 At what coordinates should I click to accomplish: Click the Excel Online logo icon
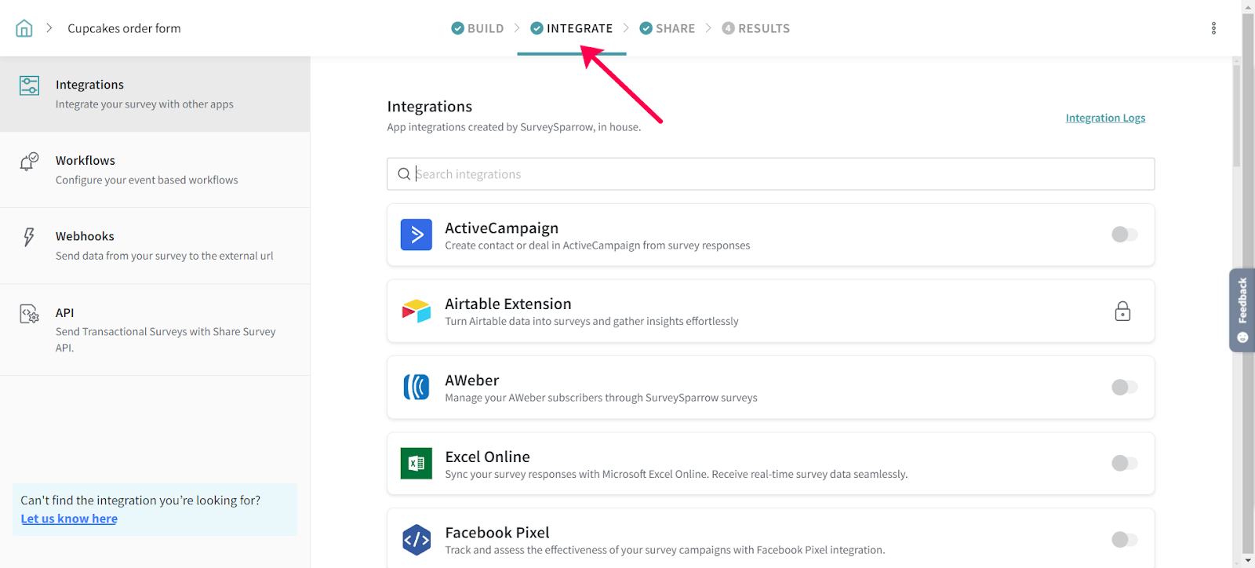pos(417,464)
